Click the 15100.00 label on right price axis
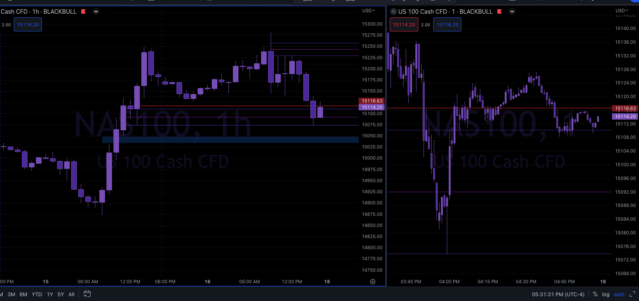The width and height of the screenshot is (639, 301). (625, 165)
